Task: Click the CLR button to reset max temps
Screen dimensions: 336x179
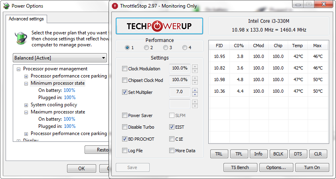Action: tap(318, 154)
